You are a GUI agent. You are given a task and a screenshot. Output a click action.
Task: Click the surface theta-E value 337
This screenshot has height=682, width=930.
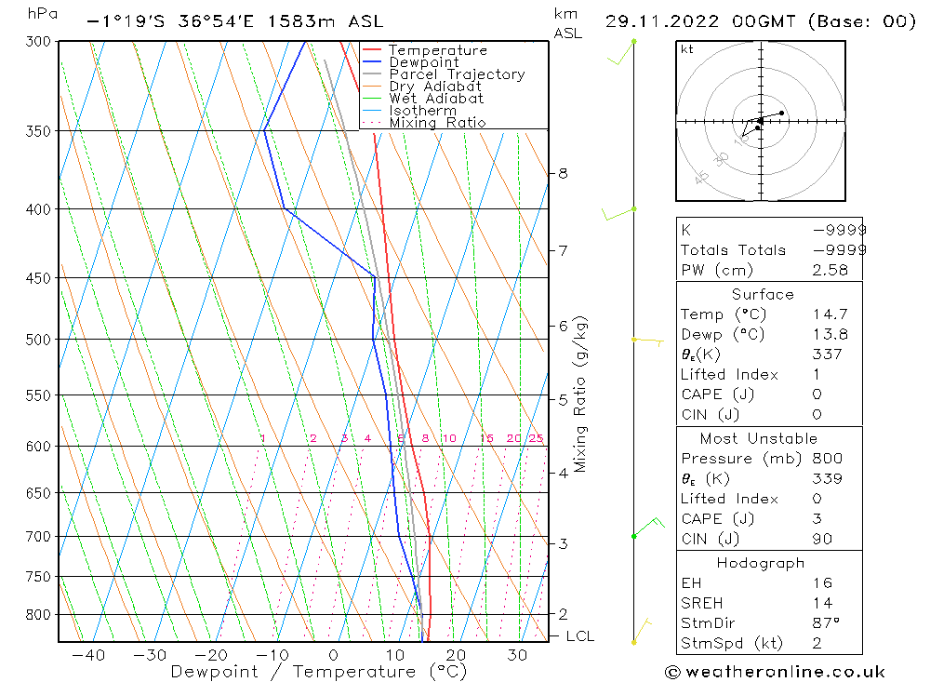pos(828,354)
